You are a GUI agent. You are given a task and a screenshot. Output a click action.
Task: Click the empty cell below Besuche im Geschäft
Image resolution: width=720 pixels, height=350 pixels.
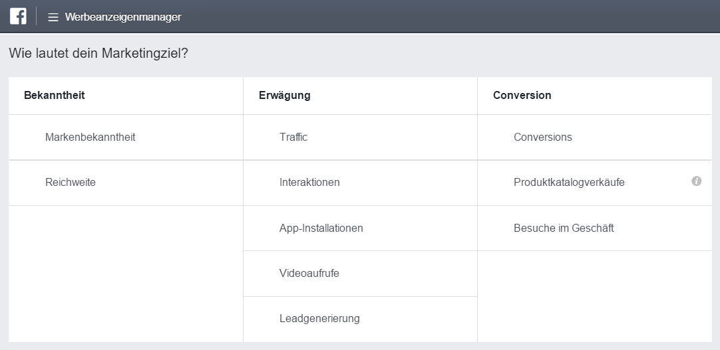(x=594, y=296)
